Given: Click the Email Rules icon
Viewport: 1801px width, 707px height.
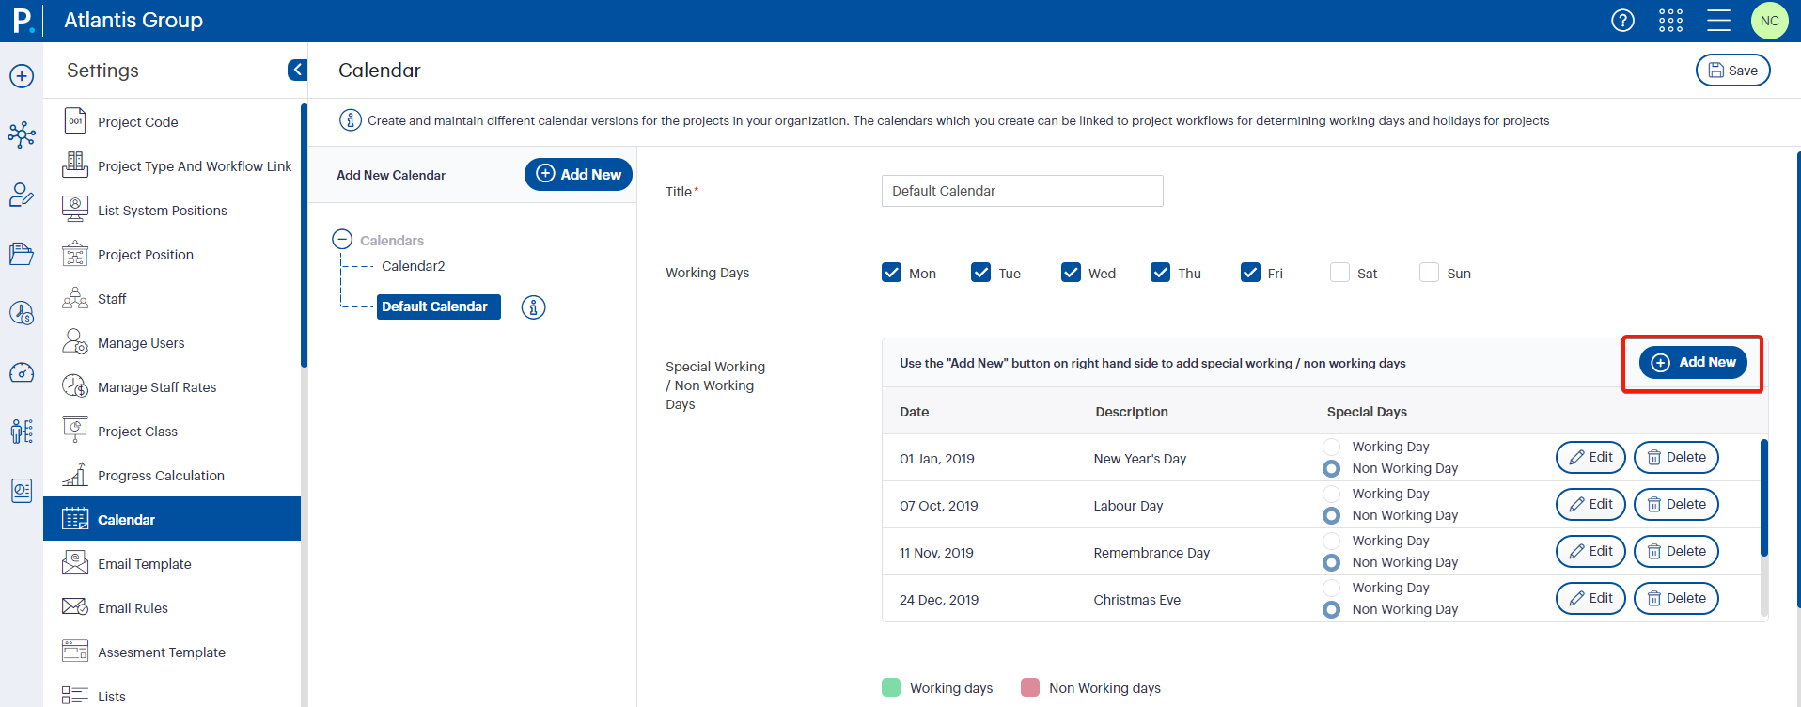Looking at the screenshot, I should click(75, 606).
